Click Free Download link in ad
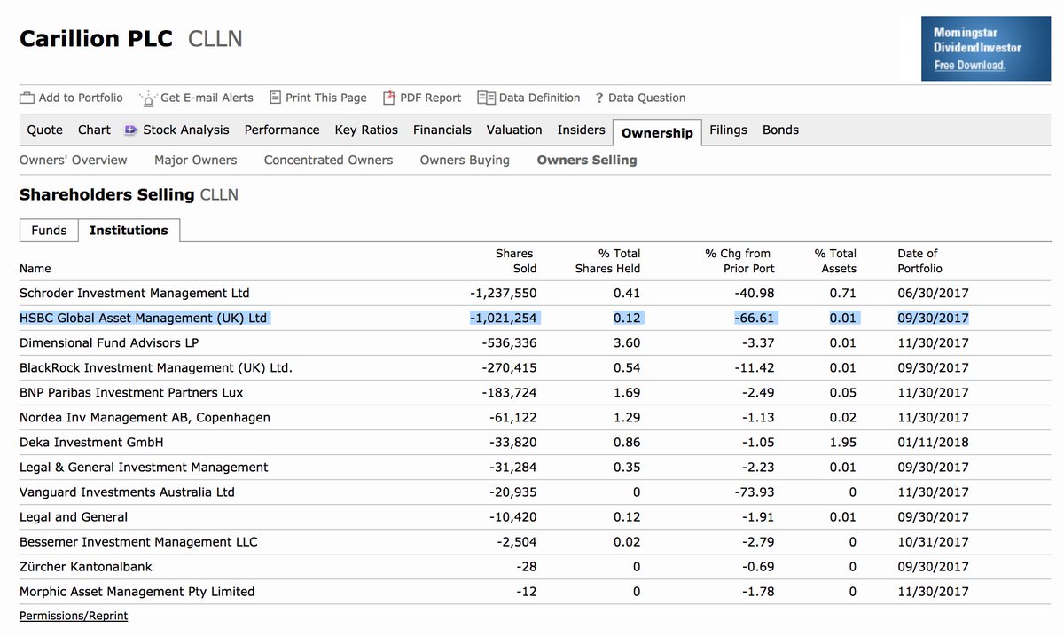 coord(970,66)
